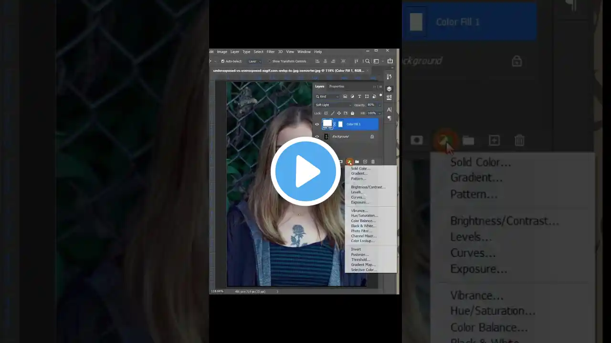Toggle the Auto-Select checkbox
The width and height of the screenshot is (611, 343).
click(x=222, y=61)
